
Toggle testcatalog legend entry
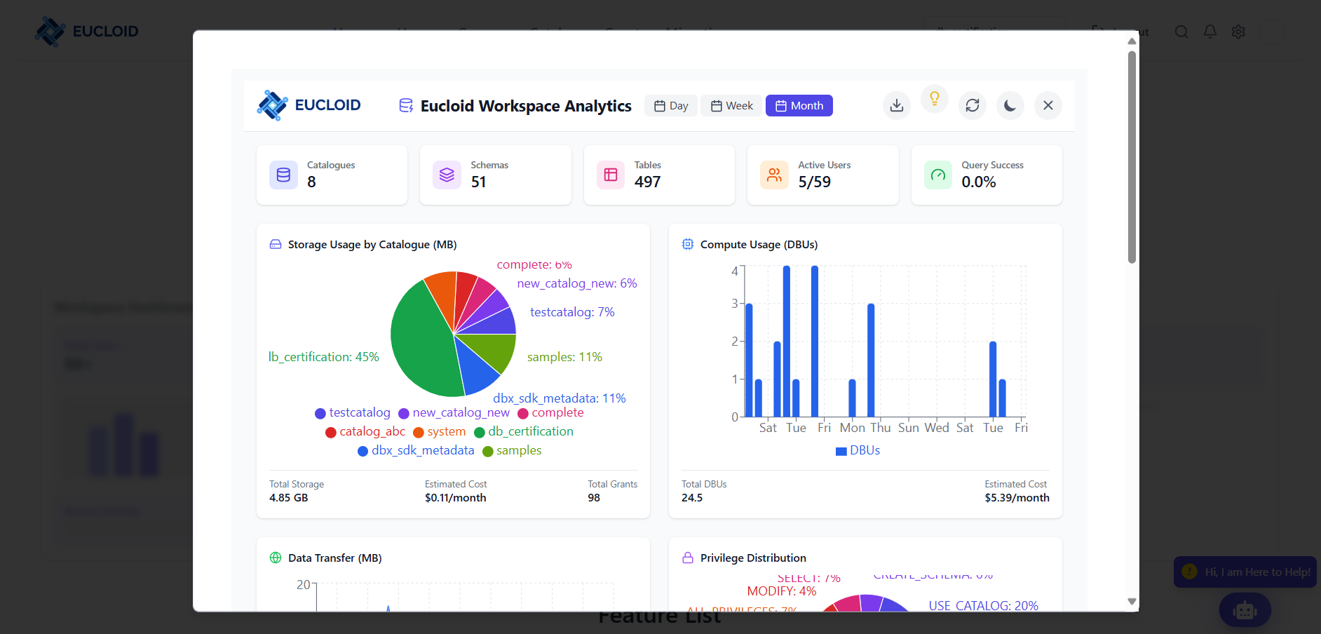[353, 412]
